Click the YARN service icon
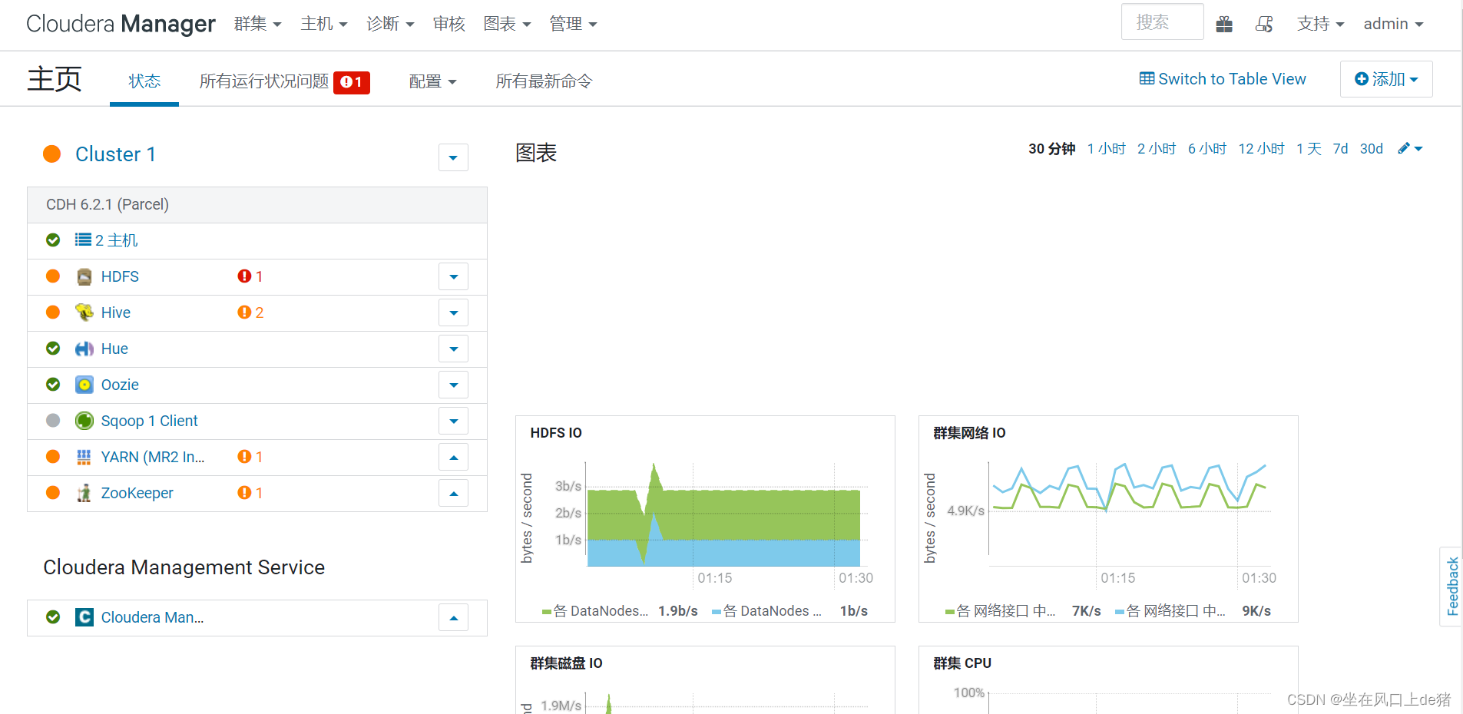The height and width of the screenshot is (714, 1463). (x=84, y=457)
